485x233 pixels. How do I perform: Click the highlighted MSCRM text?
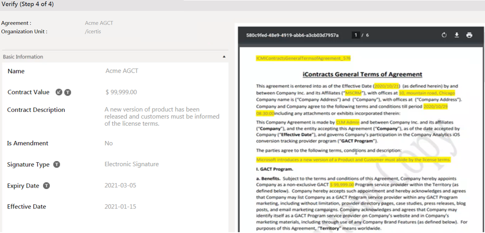pyautogui.click(x=353, y=93)
